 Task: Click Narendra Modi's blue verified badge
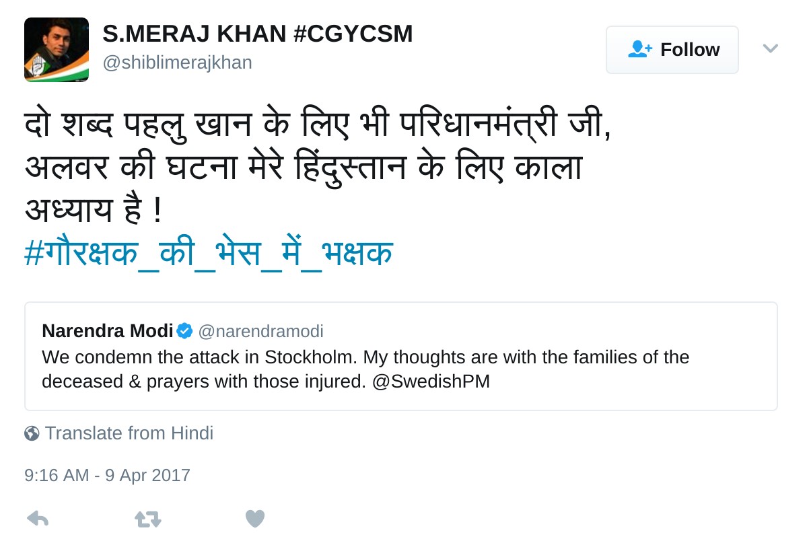[184, 331]
